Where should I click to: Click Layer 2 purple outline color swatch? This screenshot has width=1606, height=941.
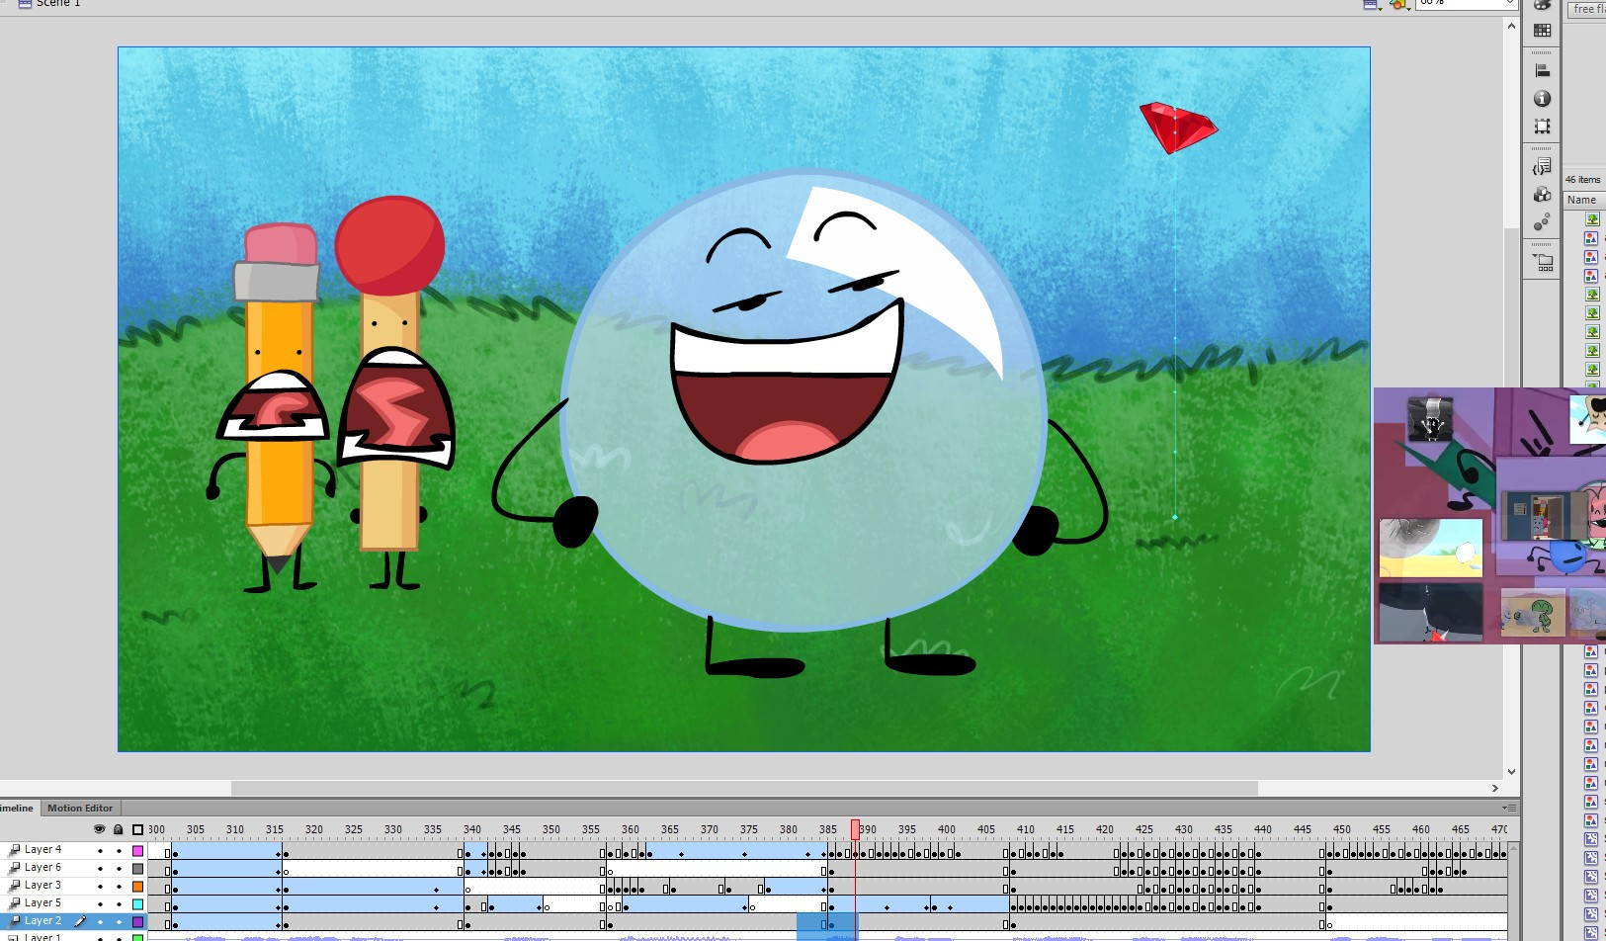pyautogui.click(x=137, y=922)
